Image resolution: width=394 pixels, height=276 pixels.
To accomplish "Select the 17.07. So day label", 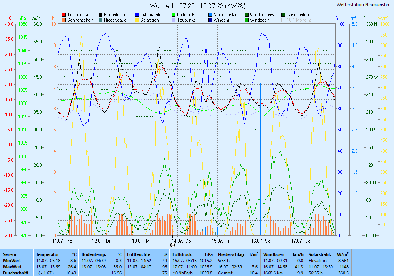I will pos(301,241).
